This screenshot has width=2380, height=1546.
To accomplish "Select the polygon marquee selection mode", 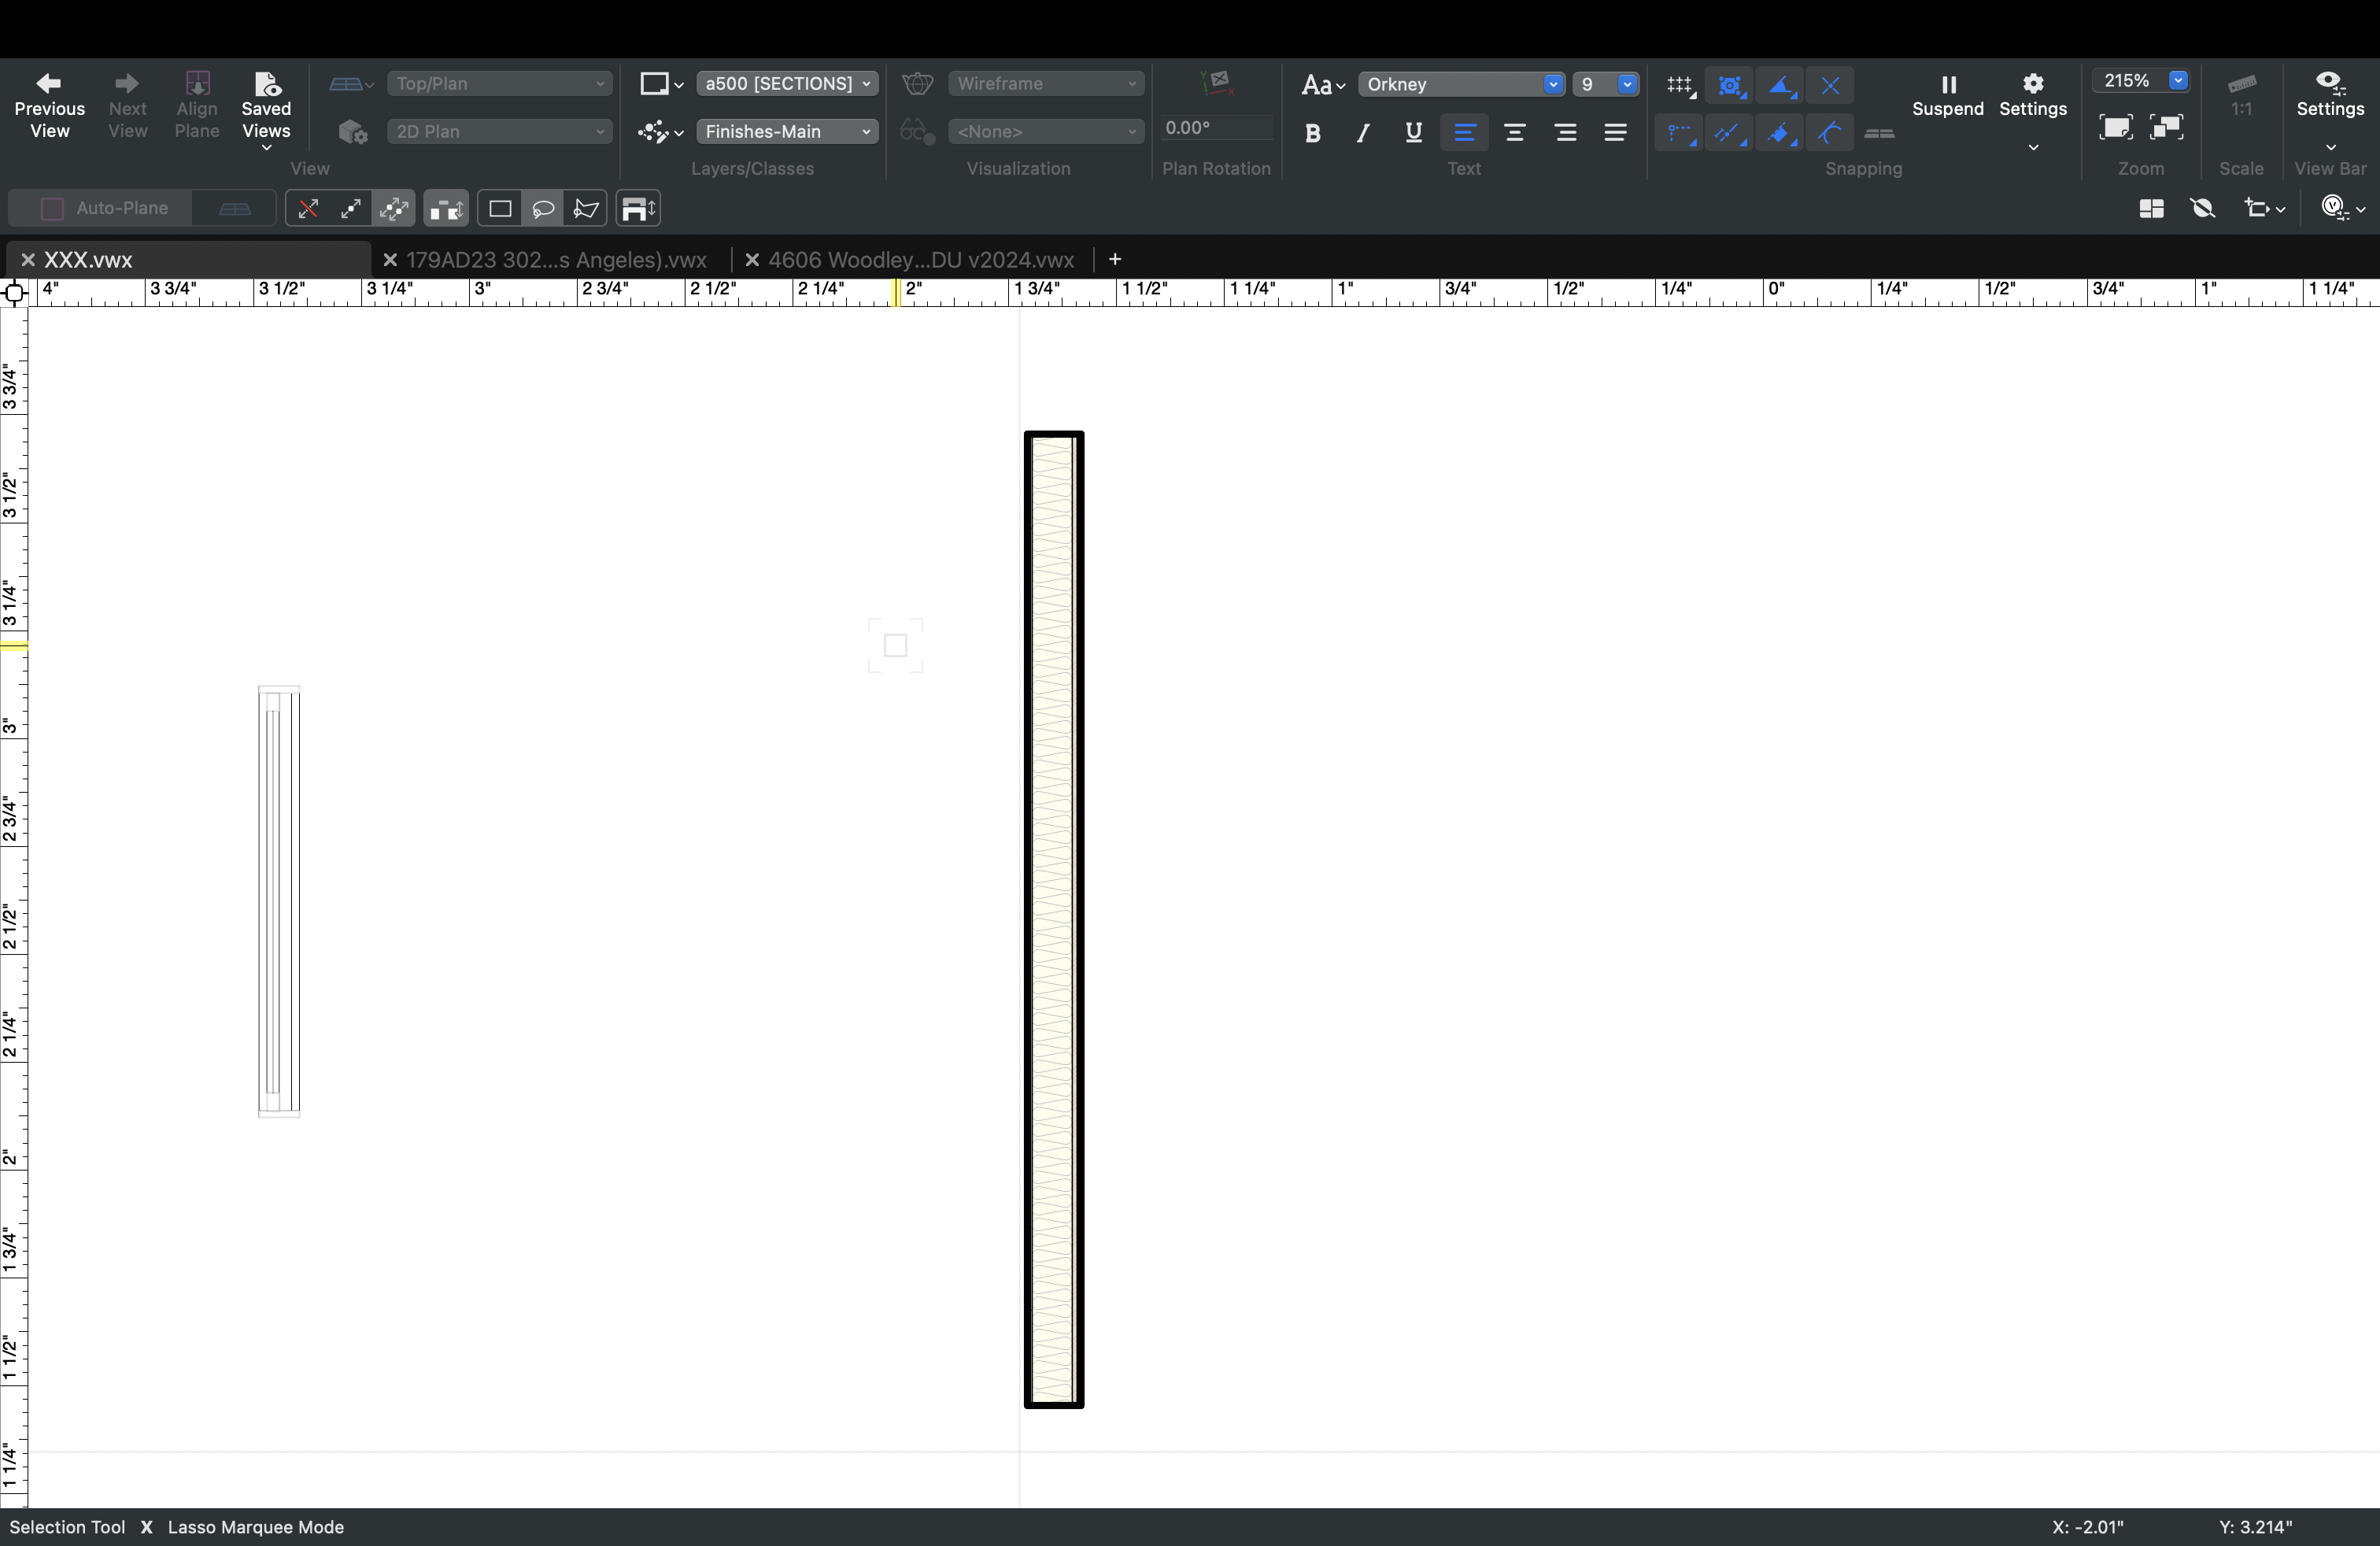I will point(586,208).
